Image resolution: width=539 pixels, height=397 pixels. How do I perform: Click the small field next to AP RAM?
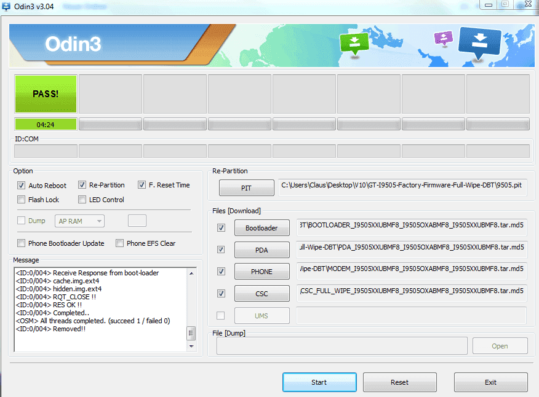point(137,221)
